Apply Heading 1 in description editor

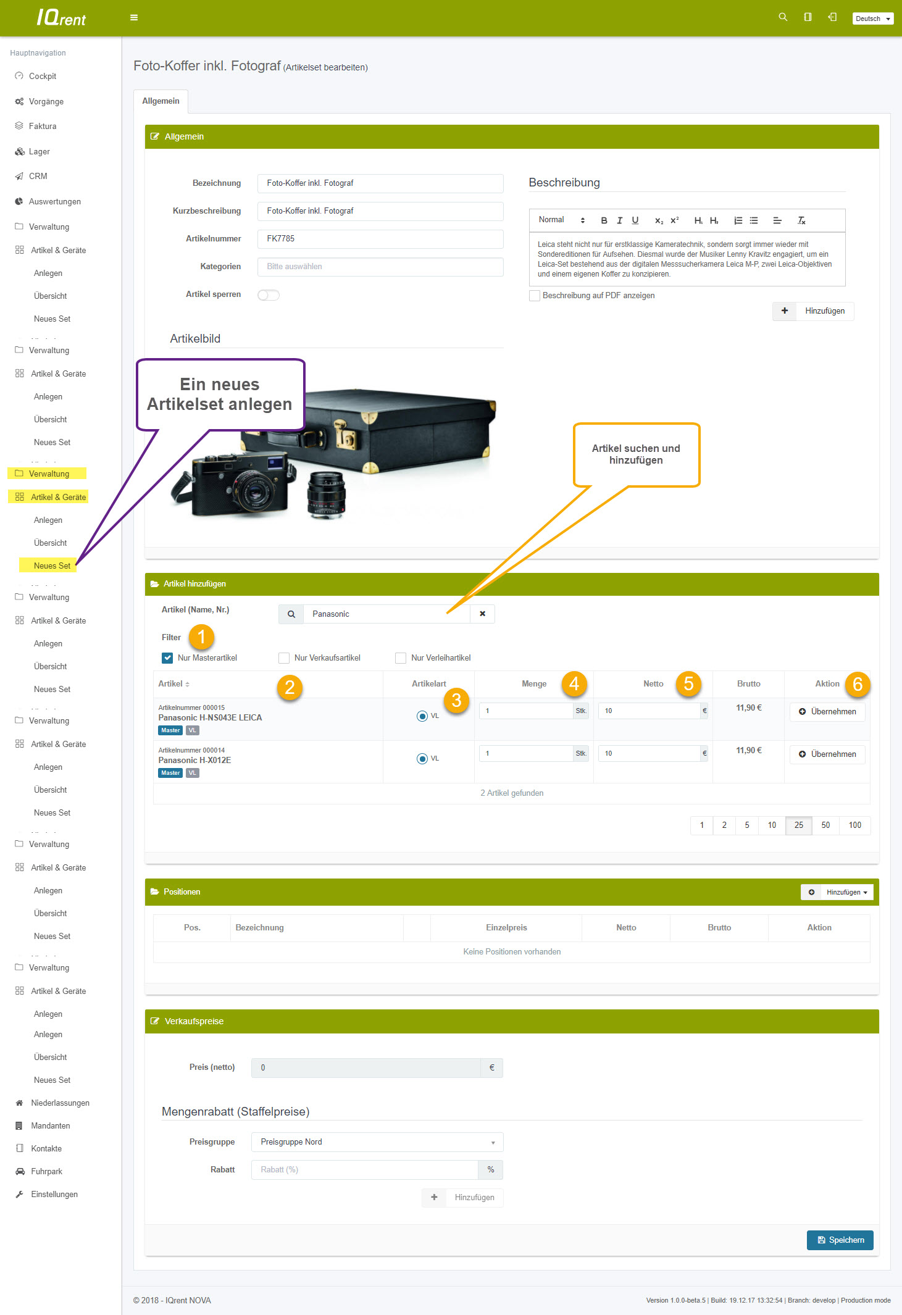click(x=698, y=220)
